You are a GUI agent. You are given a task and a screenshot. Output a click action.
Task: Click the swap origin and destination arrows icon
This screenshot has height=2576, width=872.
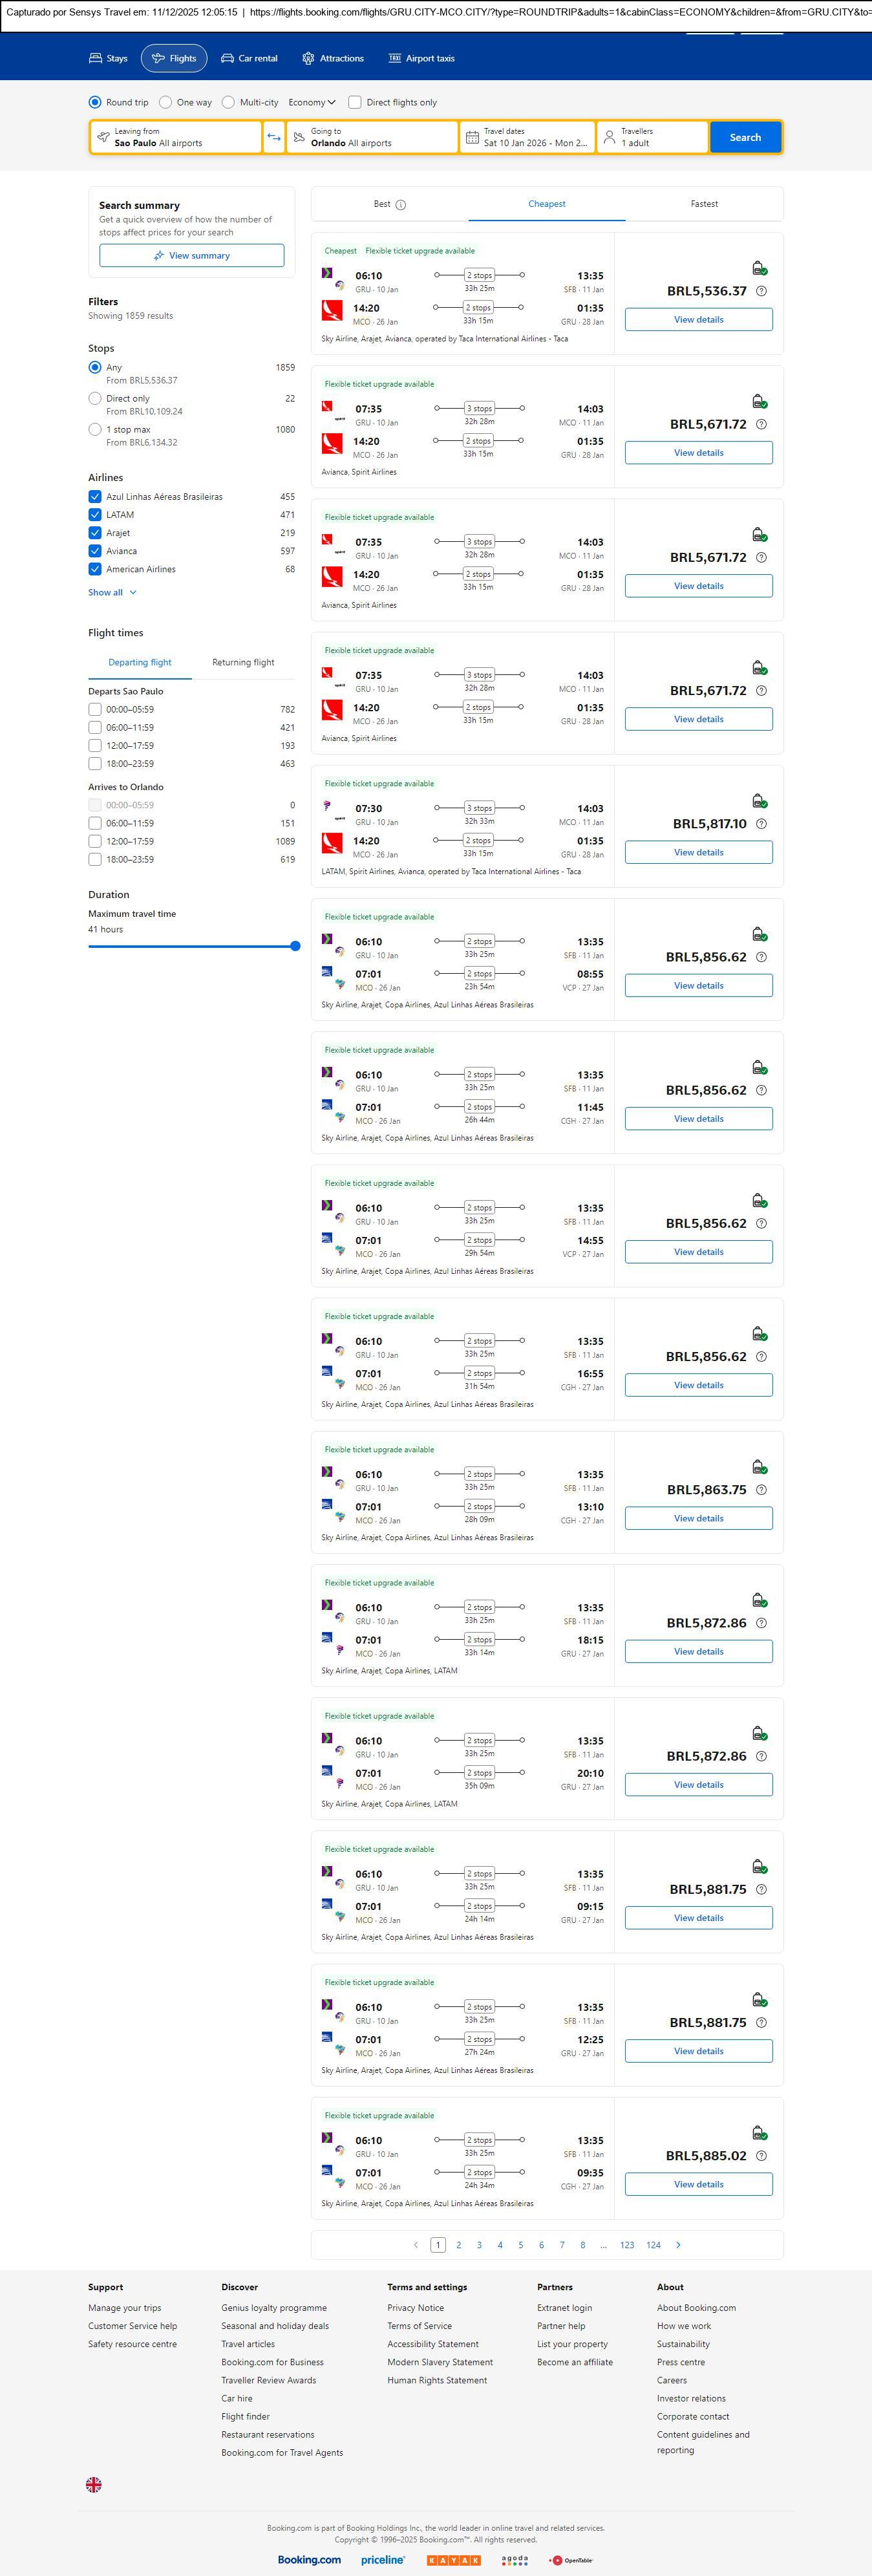274,137
